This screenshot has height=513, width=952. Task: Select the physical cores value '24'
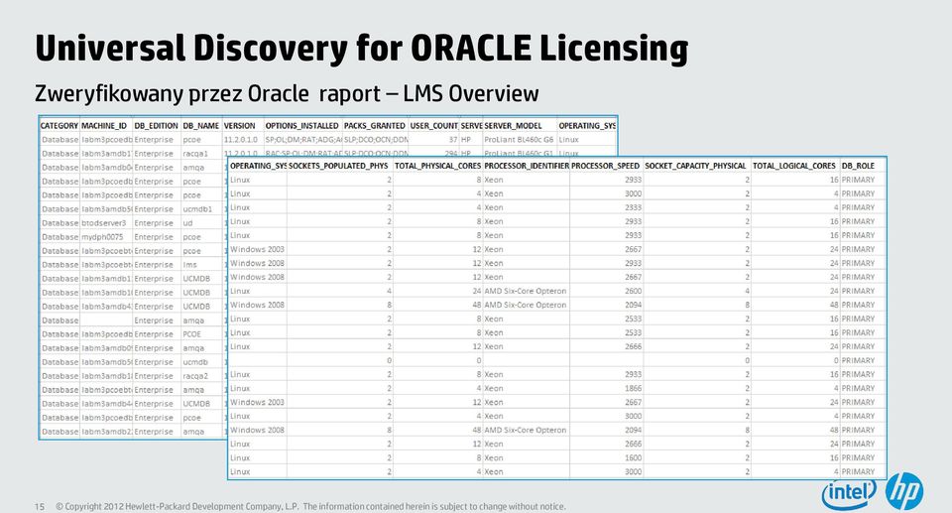click(x=477, y=291)
